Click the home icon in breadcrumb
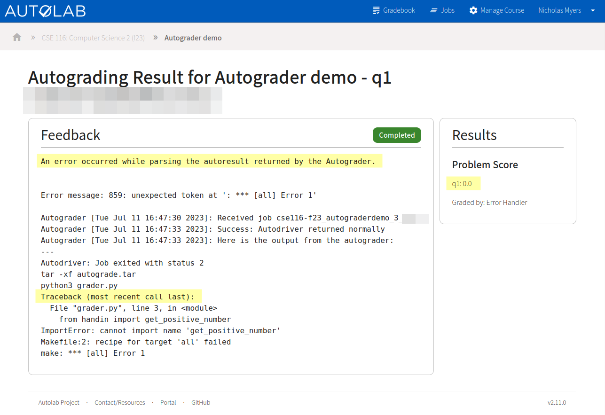Viewport: 605px width, 415px height. pos(17,37)
